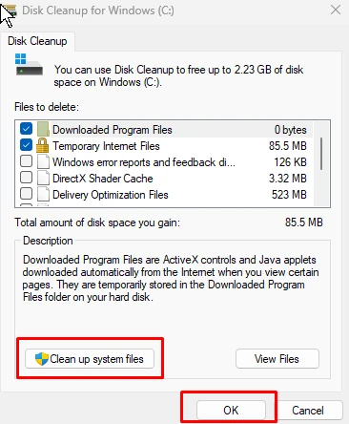The height and width of the screenshot is (424, 349).
Task: Click the Disk Cleanup title bar icon
Action: click(x=10, y=11)
